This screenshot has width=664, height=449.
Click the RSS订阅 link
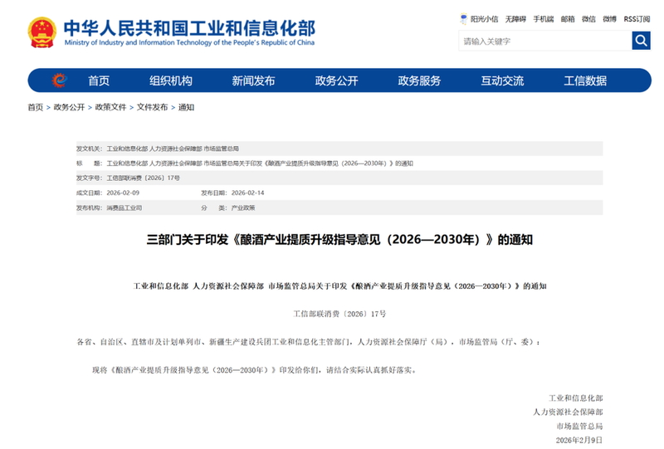[637, 19]
